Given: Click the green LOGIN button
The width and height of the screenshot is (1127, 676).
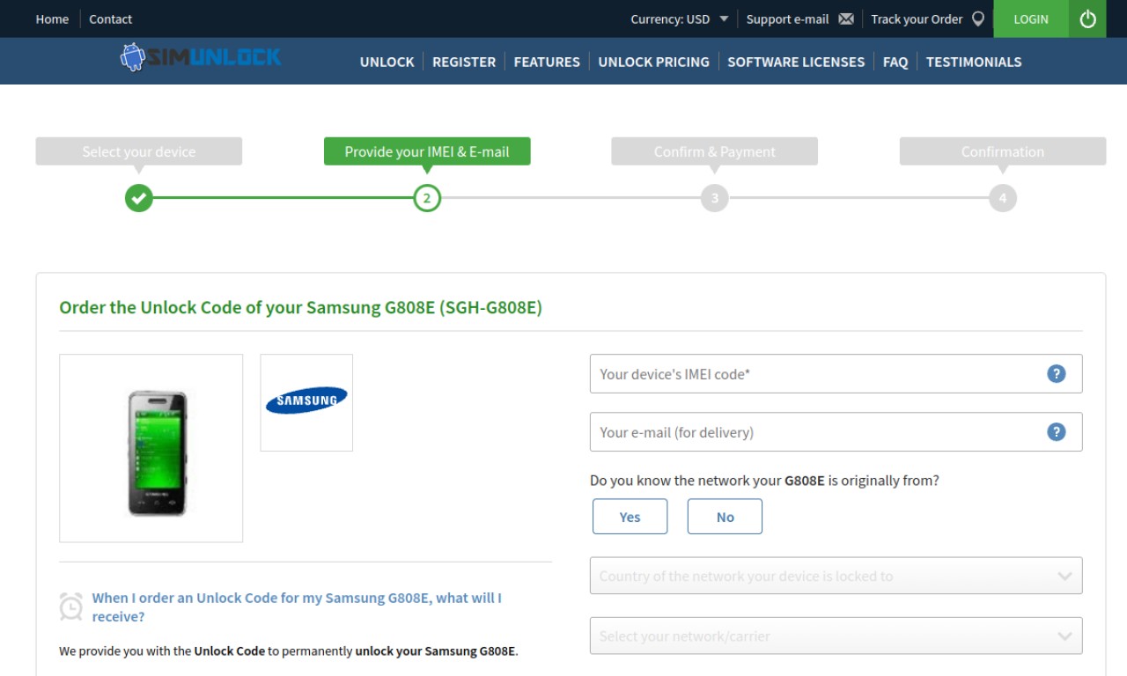Looking at the screenshot, I should 1031,18.
